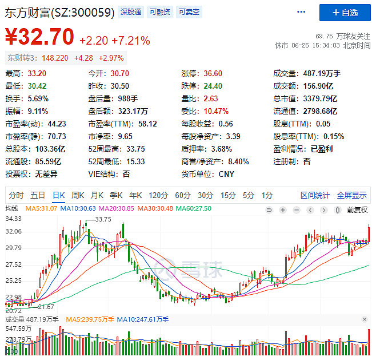Select the 年K chart tab

pos(135,195)
